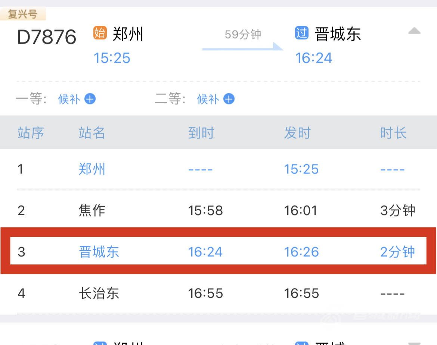The height and width of the screenshot is (345, 437).
Task: Click the 二等 候补 waitlist link
Action: click(x=208, y=99)
